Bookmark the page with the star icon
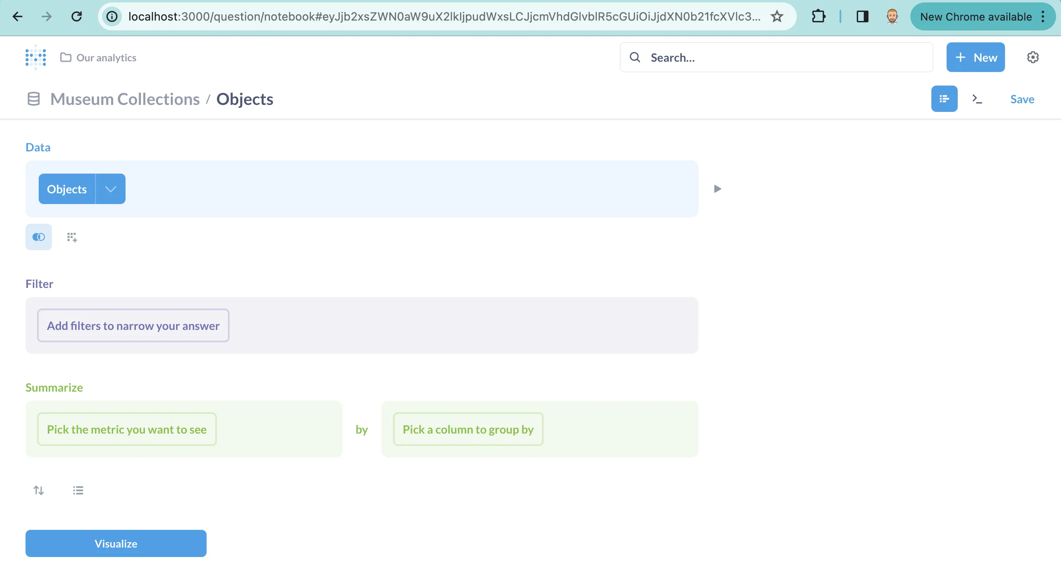 [x=777, y=16]
